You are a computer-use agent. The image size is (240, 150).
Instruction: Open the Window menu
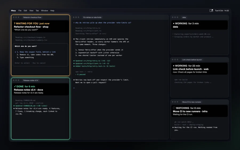click(x=44, y=11)
